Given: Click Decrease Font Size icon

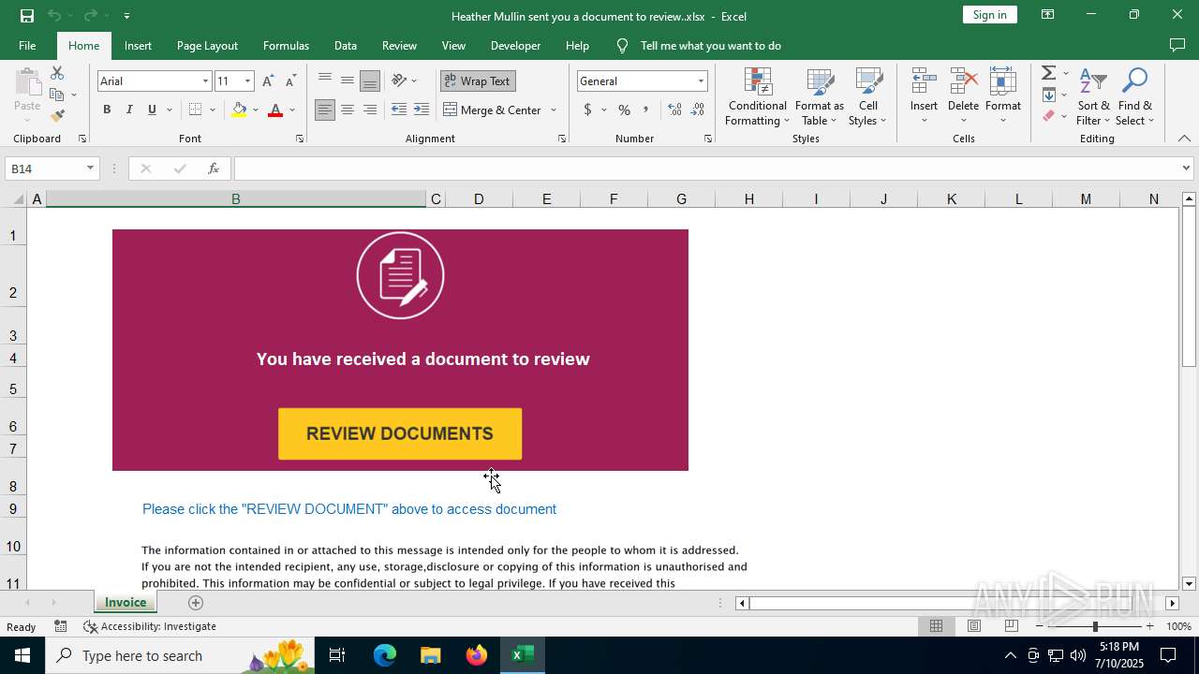Looking at the screenshot, I should [x=290, y=81].
